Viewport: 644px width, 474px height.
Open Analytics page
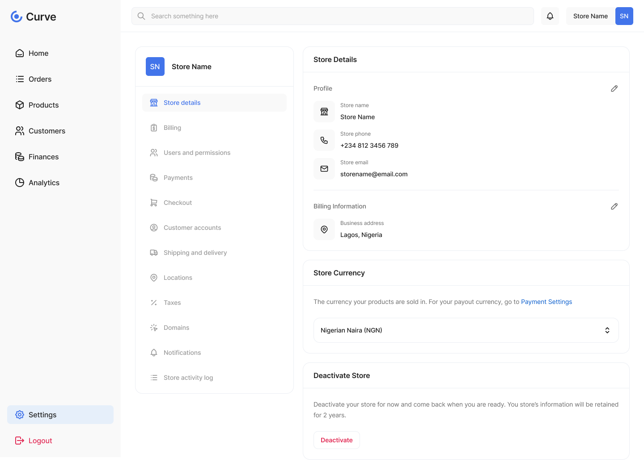pyautogui.click(x=60, y=183)
